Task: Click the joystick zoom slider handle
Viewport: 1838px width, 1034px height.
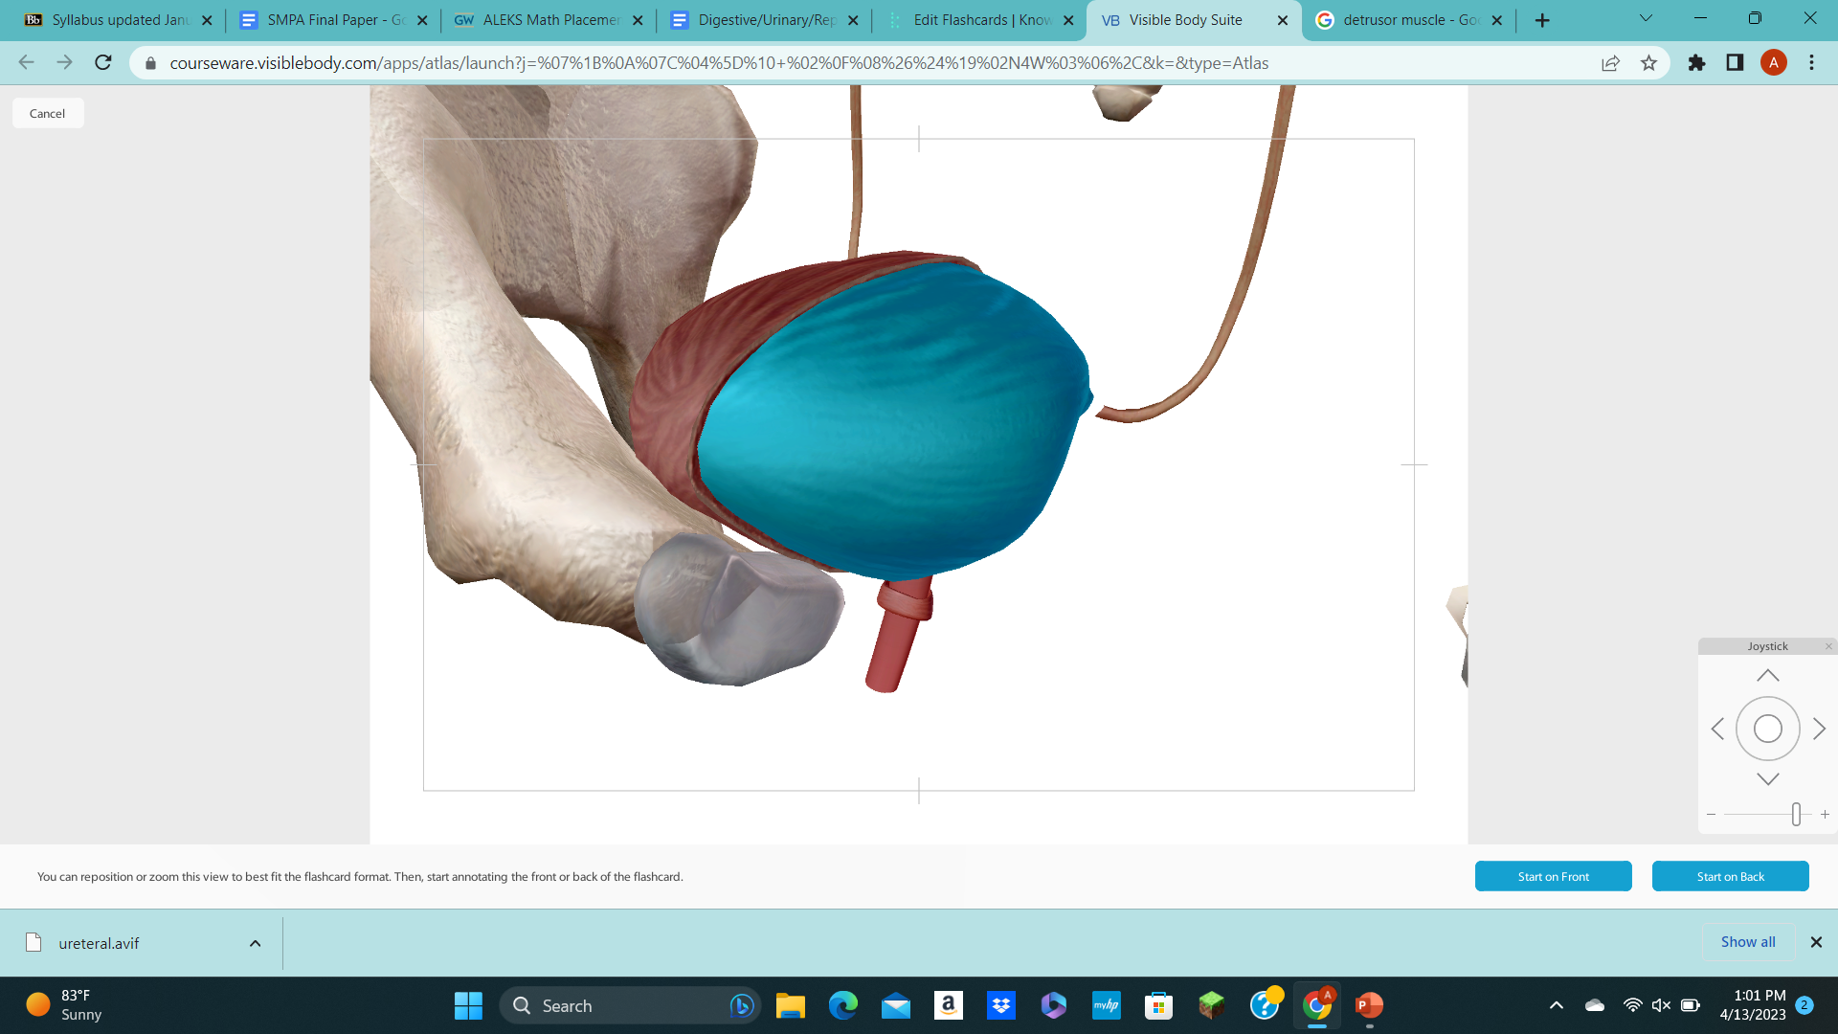Action: coord(1797,814)
